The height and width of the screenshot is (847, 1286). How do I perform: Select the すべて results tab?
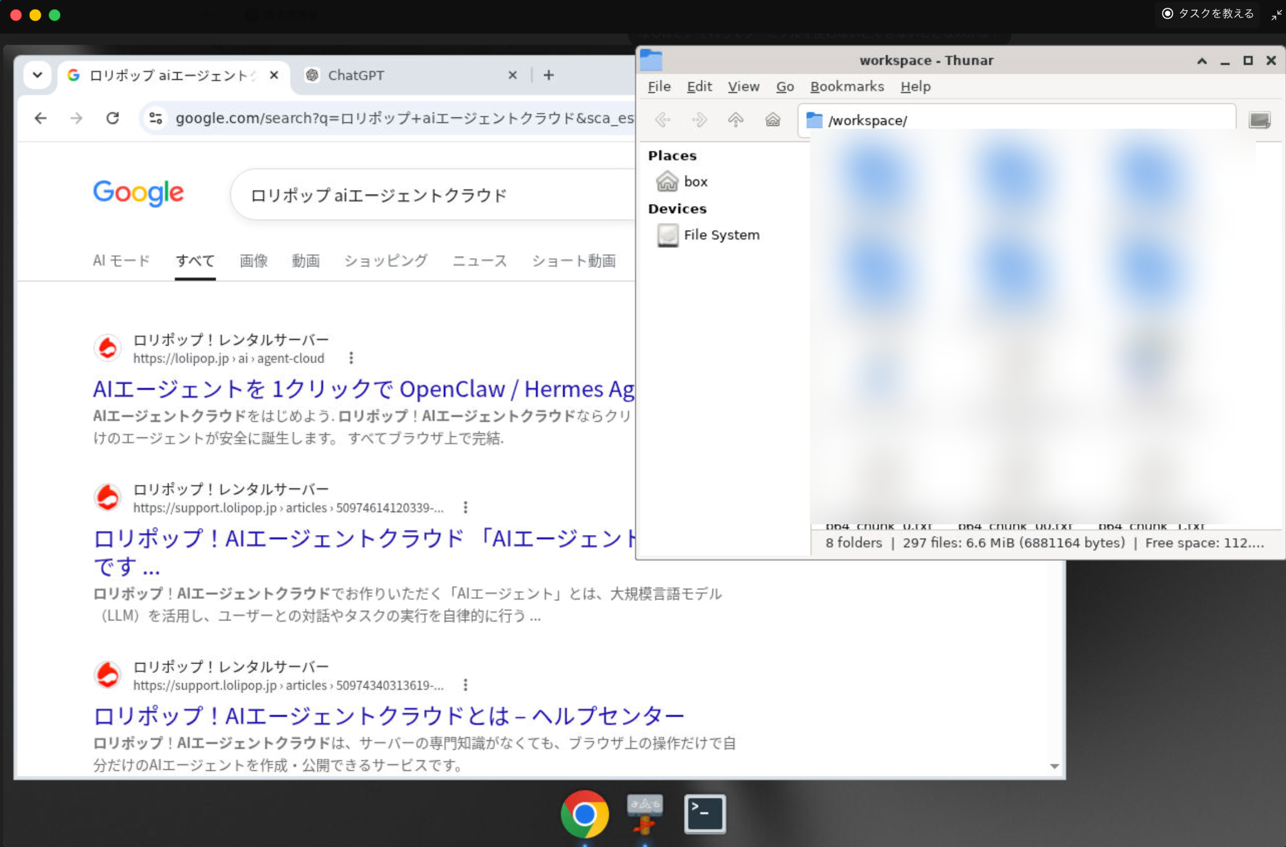point(195,261)
